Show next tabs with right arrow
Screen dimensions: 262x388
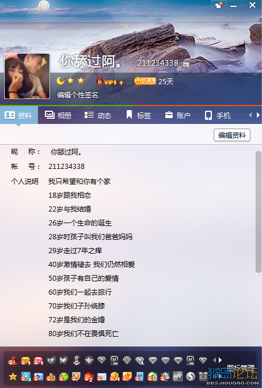(258, 115)
